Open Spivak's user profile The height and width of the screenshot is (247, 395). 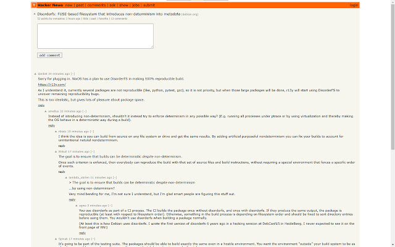[x=63, y=239]
